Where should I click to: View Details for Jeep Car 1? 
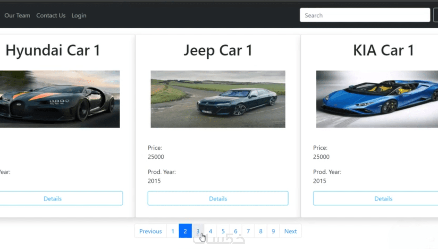218,198
